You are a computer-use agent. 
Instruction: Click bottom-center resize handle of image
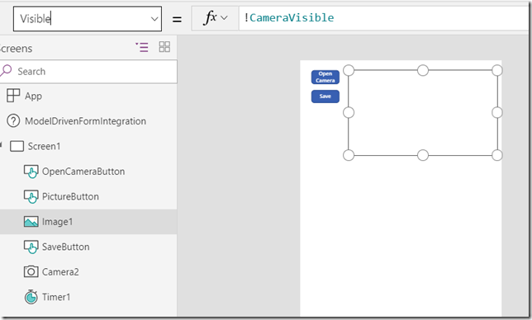(423, 155)
